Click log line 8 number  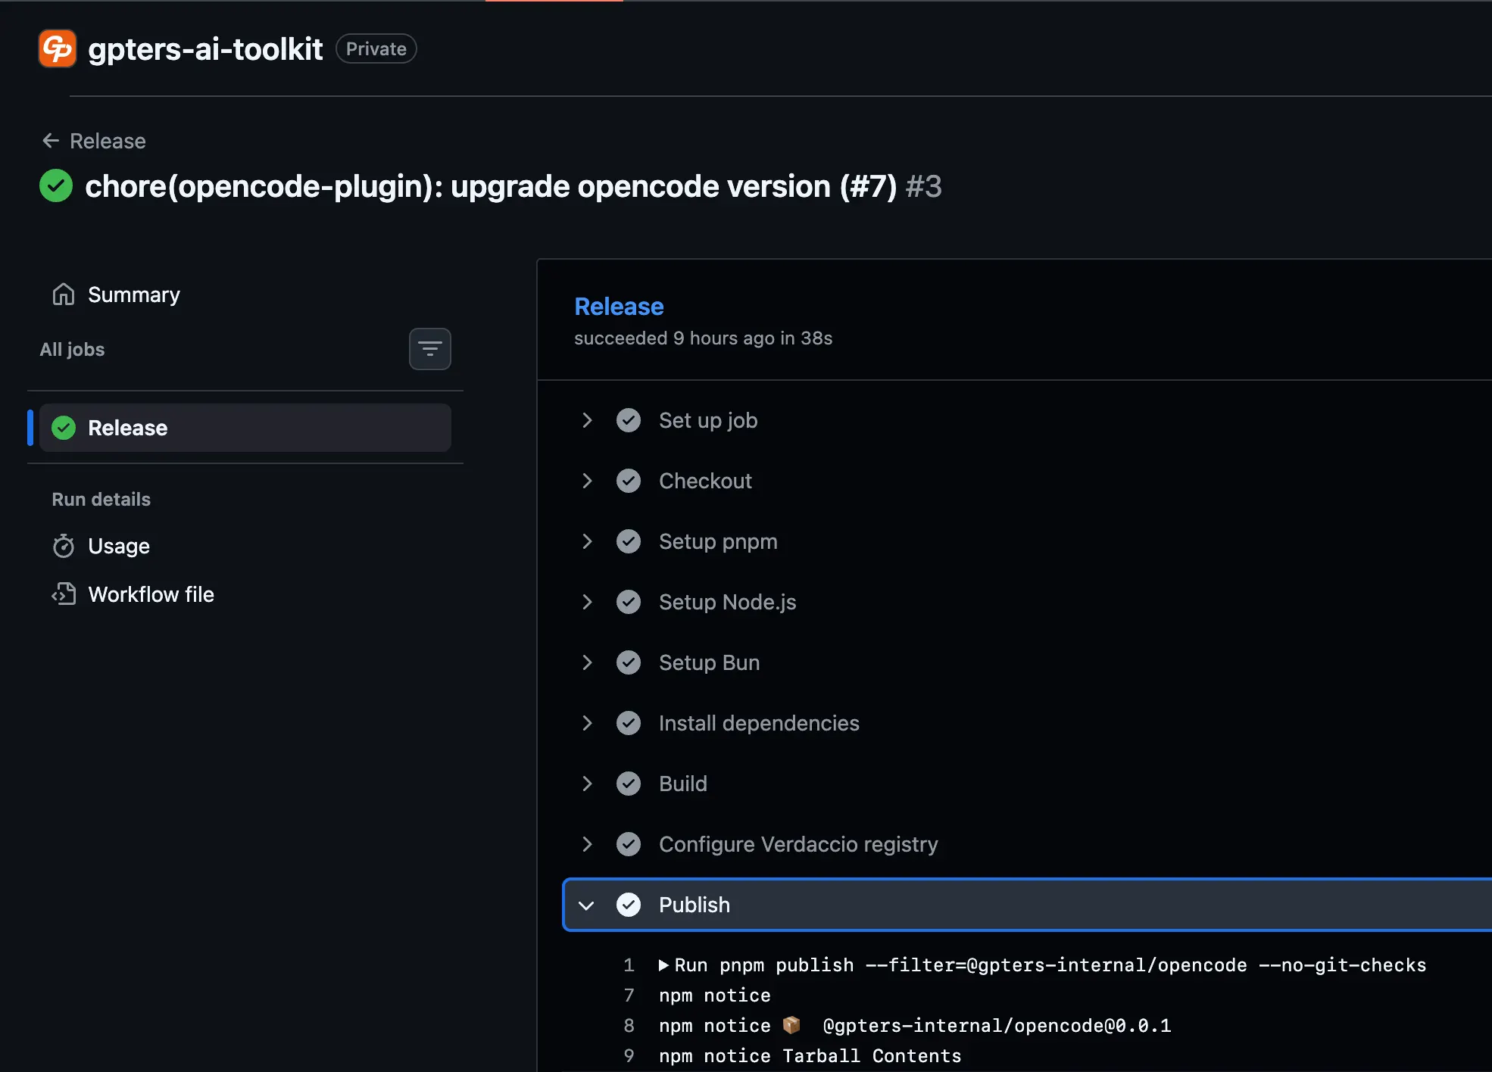tap(629, 1026)
